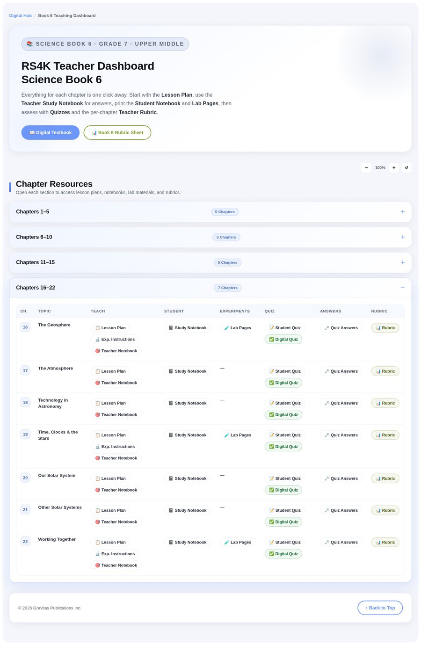This screenshot has width=421, height=645.
Task: Open Teacher Notebook for Technology in Astronomy
Action: pyautogui.click(x=116, y=414)
